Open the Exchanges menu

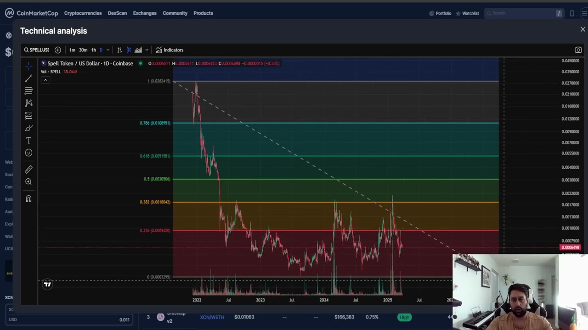145,13
